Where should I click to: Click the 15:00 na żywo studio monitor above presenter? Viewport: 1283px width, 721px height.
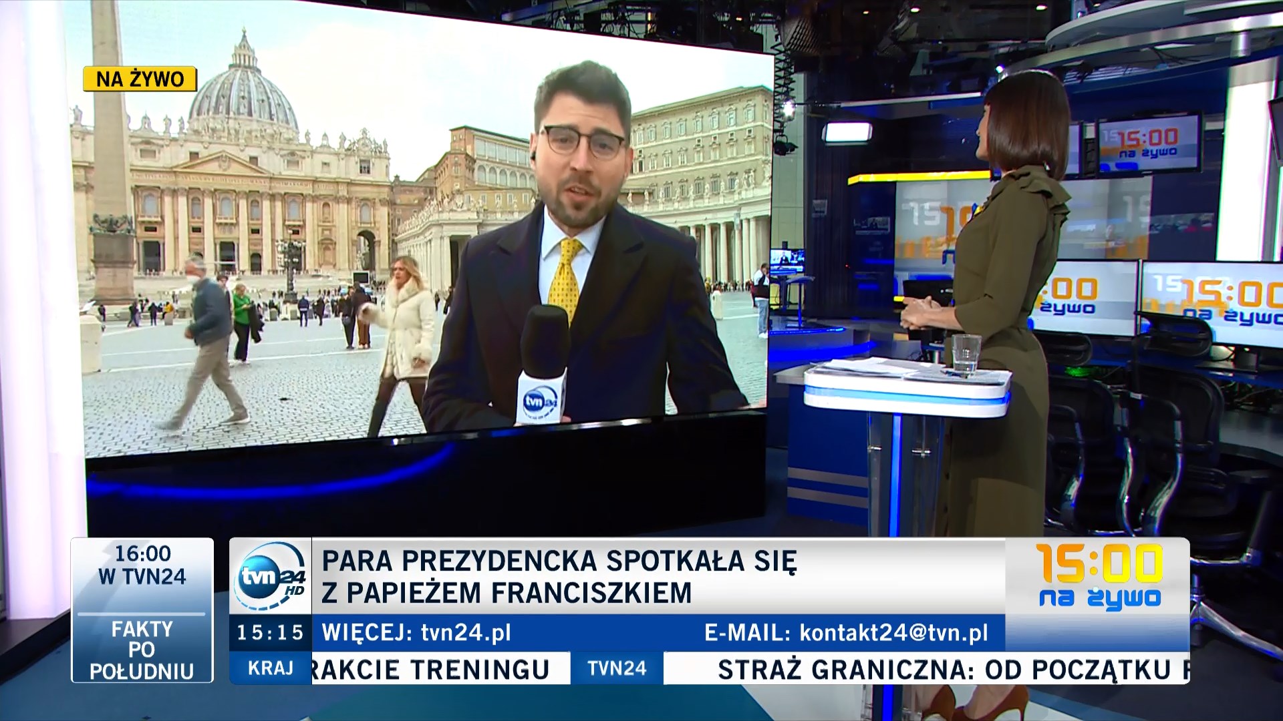[1149, 143]
